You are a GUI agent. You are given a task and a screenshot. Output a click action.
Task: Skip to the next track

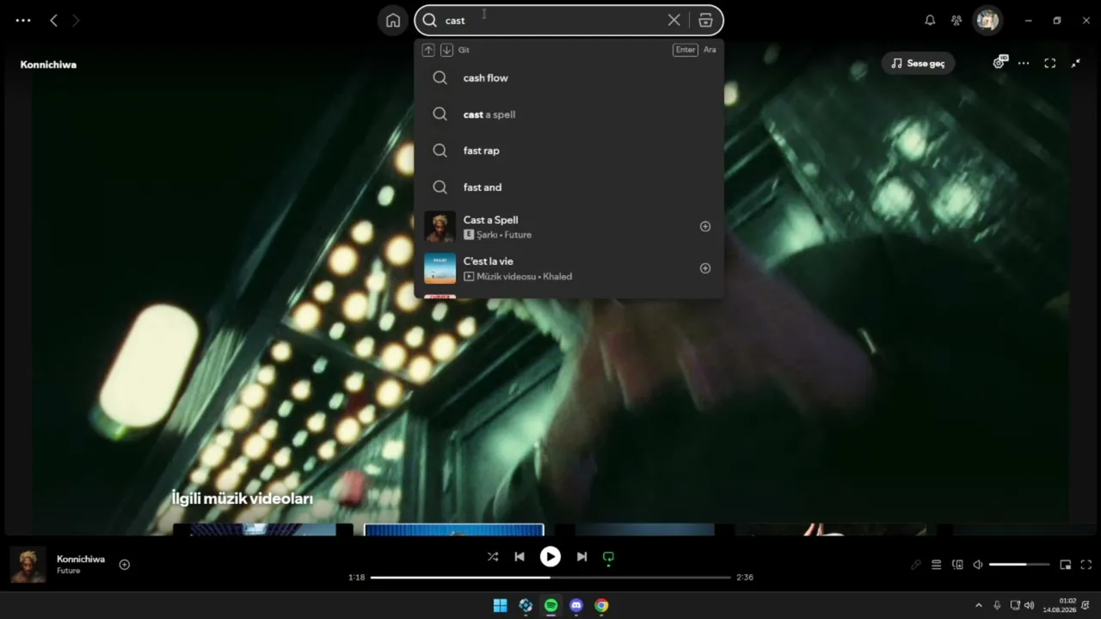(x=581, y=557)
